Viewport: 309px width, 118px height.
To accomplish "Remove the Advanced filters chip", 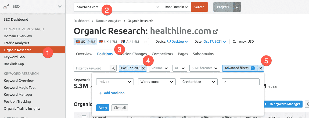I will [x=260, y=68].
